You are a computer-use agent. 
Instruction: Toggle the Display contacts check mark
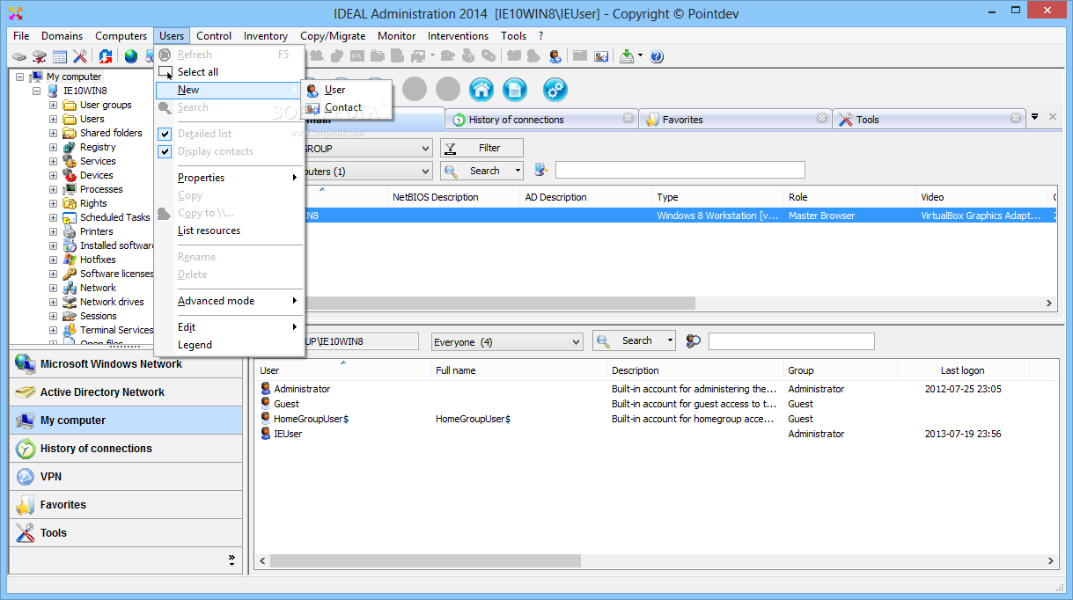click(165, 151)
